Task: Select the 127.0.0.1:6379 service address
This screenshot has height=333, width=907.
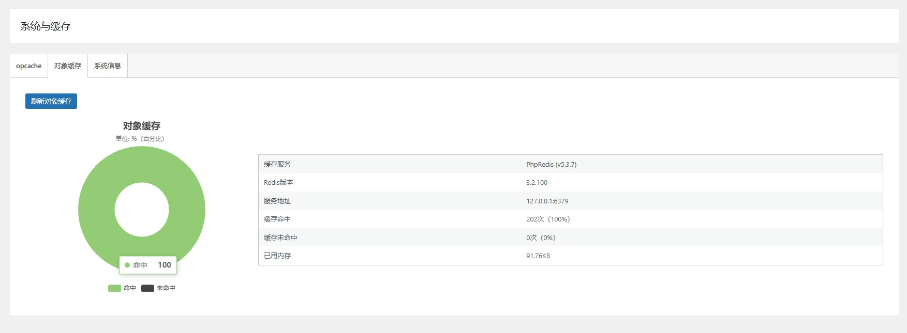Action: 547,201
